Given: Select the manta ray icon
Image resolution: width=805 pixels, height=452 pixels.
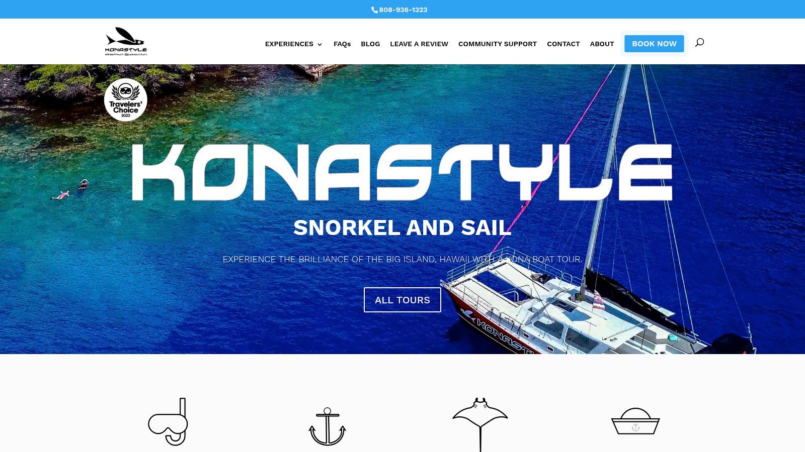Looking at the screenshot, I should pos(480,425).
